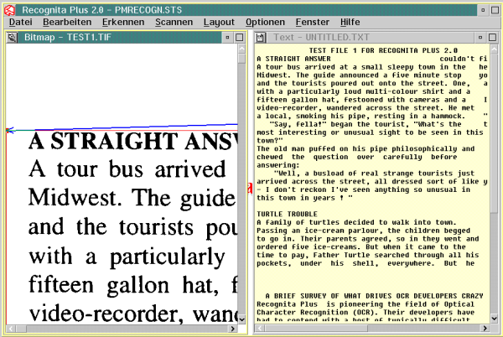Maximize the Bitmap TEST1.TIF window
The image size is (503, 337).
[x=238, y=38]
